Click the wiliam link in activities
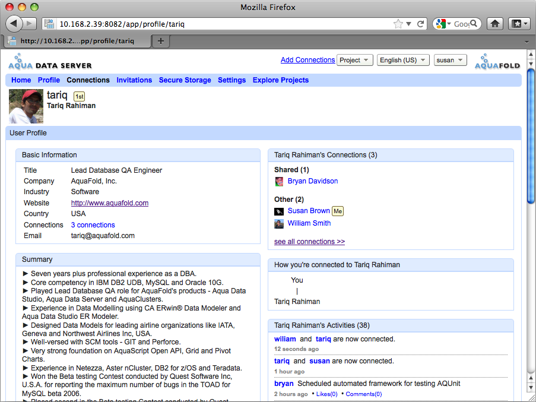Screen dimensions: 536x402 coord(285,339)
